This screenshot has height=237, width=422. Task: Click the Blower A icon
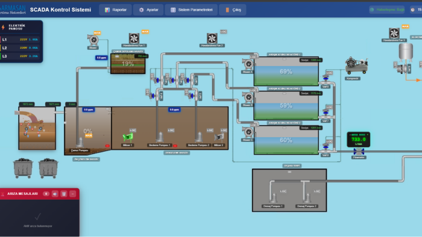(x=248, y=64)
